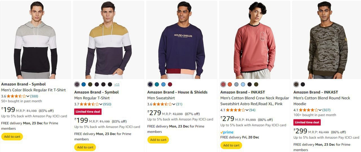Expand the 4.1 rating chevron on the INKAST camo hoodie
361x152 pixels.
[320, 110]
